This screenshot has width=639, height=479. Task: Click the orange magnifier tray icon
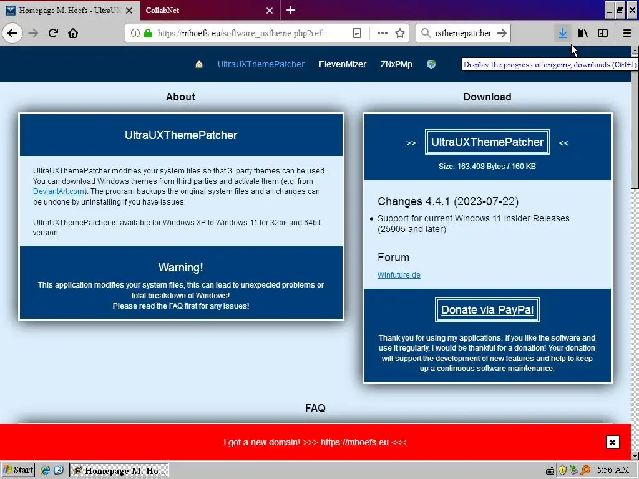pos(585,470)
